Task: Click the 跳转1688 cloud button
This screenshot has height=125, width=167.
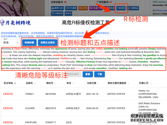Action: (57, 8)
